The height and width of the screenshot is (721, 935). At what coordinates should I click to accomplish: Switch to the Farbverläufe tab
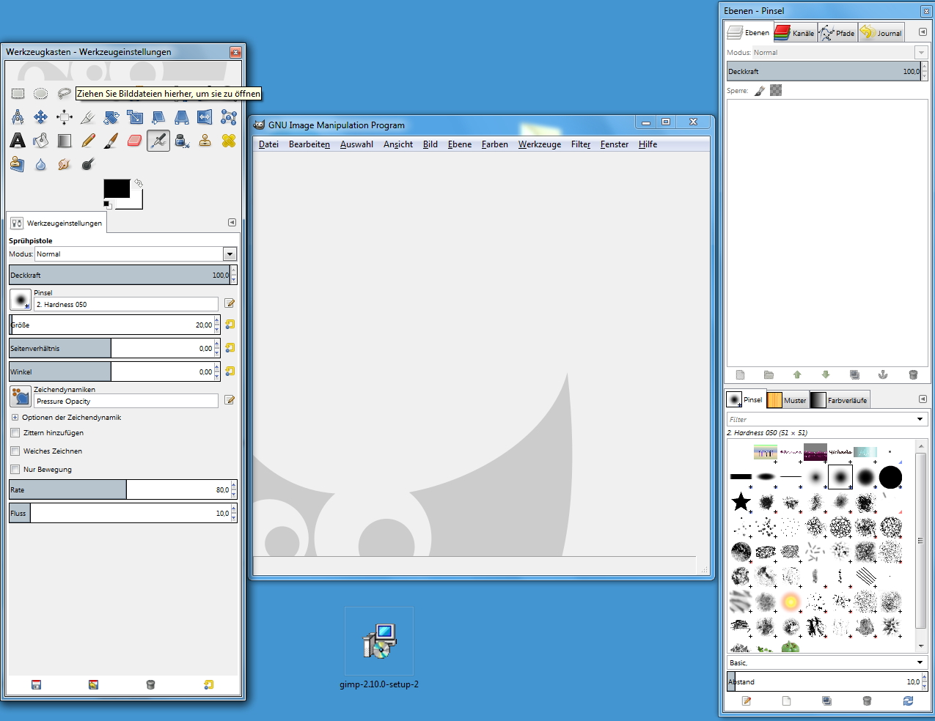click(x=839, y=400)
